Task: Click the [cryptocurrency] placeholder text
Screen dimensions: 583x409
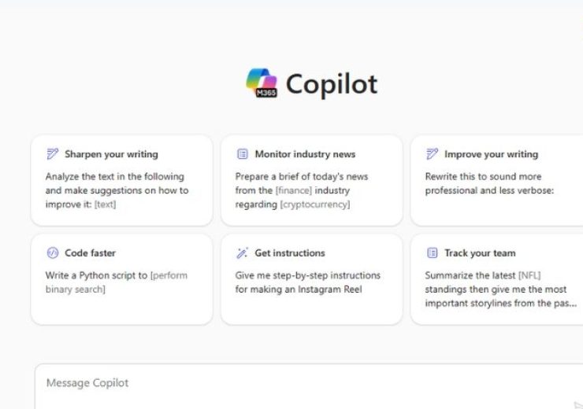Action: coord(315,204)
